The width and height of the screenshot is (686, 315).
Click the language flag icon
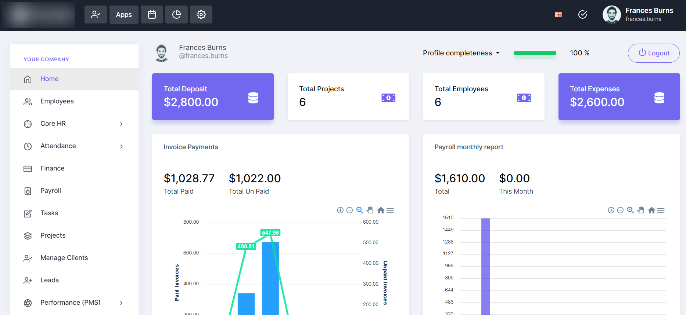pyautogui.click(x=559, y=15)
